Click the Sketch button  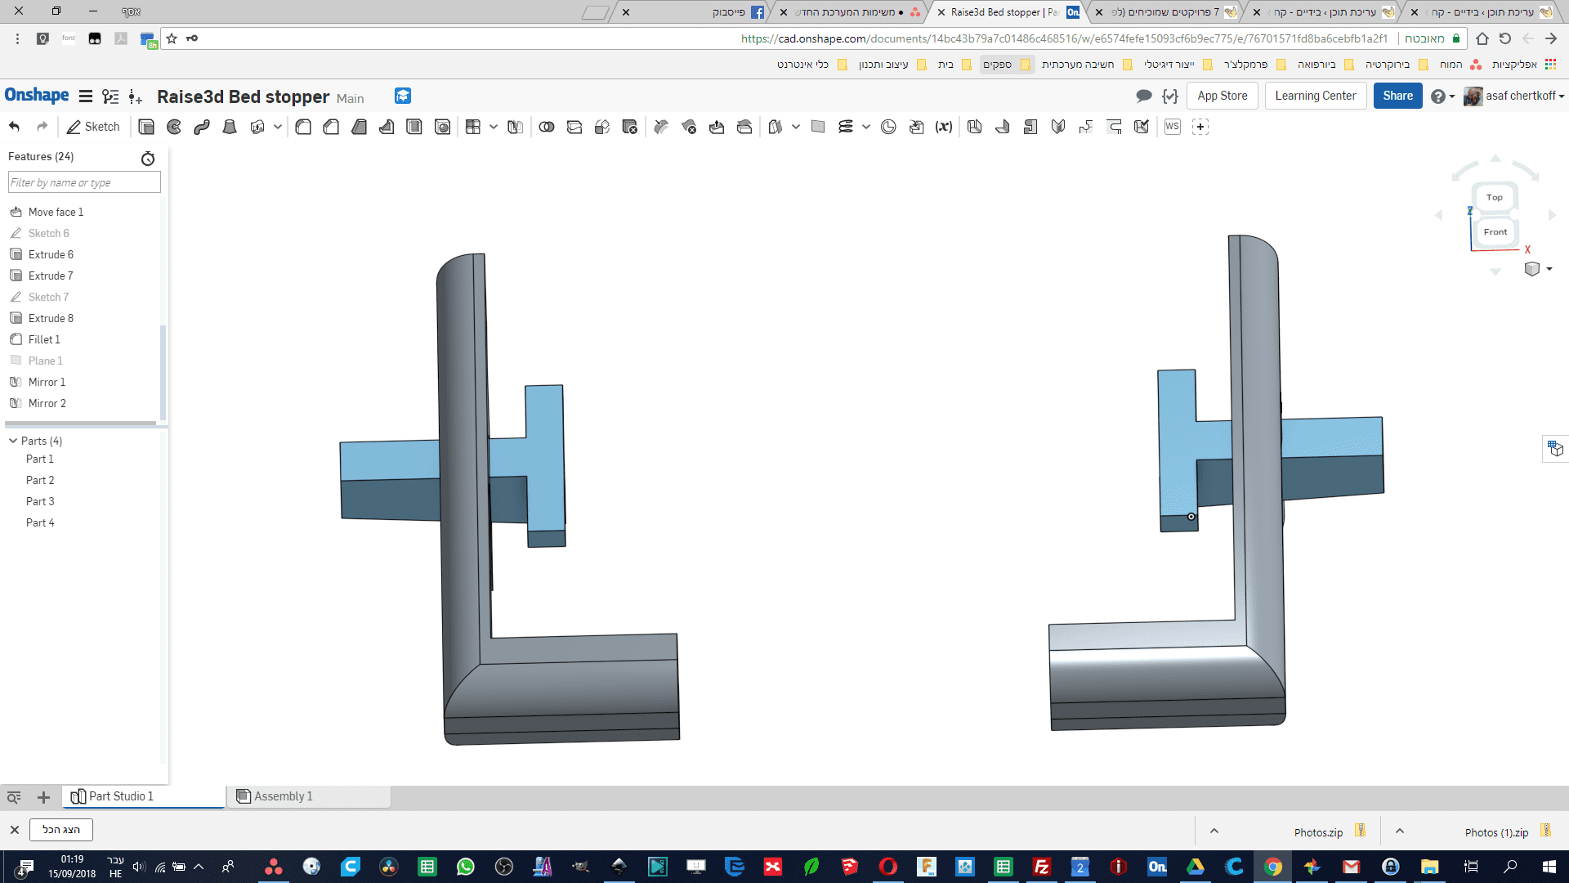(x=93, y=127)
